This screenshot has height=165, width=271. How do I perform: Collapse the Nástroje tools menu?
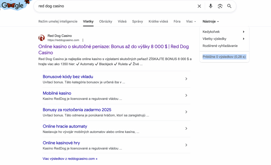(211, 21)
